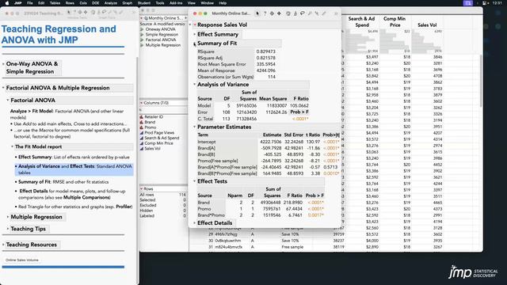Expand One-Way ANOVA & Simple Regression section

[3, 64]
